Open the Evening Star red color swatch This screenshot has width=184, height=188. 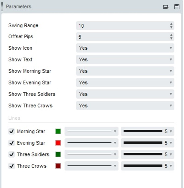point(58,143)
